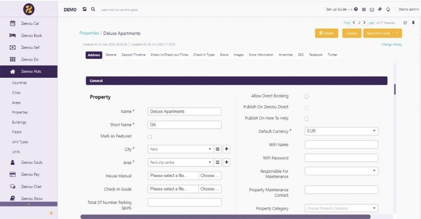This screenshot has width=421, height=219.
Task: Open the City dropdown
Action: 180,149
